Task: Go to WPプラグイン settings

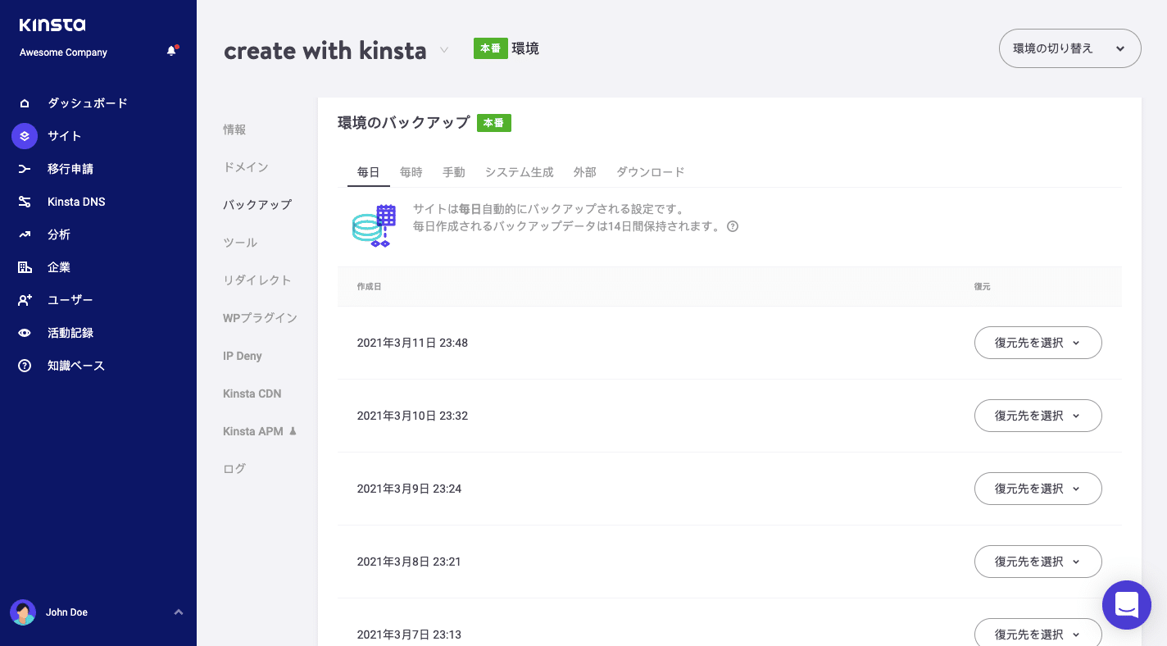Action: click(x=260, y=317)
